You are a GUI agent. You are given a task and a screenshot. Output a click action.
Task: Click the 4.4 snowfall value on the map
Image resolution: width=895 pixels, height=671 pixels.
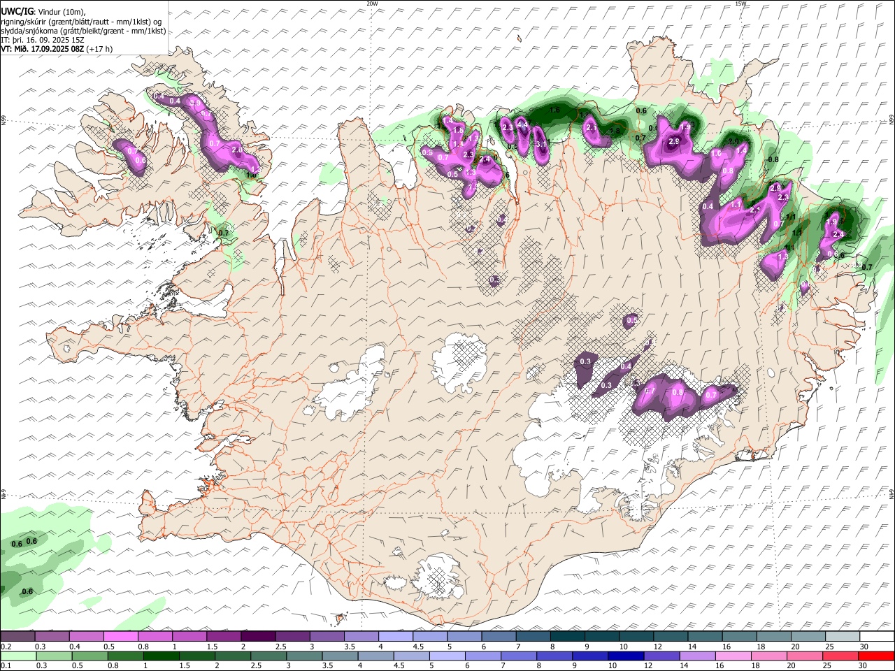[522, 126]
